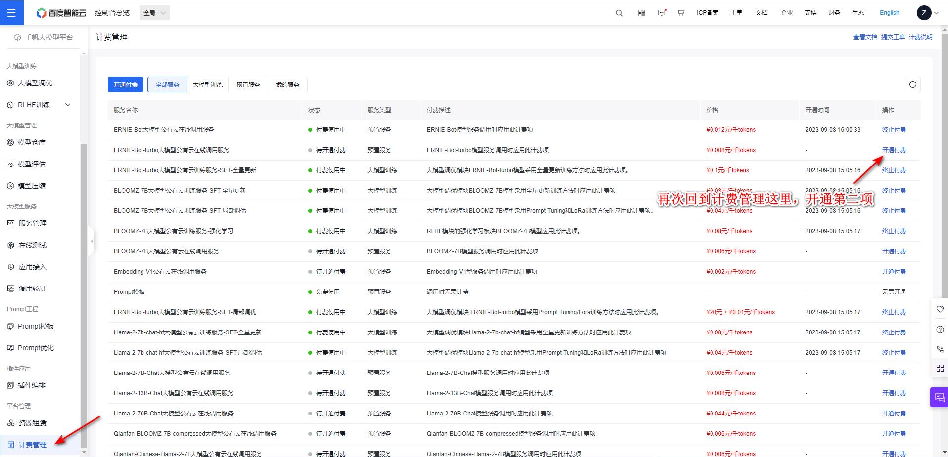948x457 pixels.
Task: Select the 我的服务 tab
Action: tap(287, 84)
